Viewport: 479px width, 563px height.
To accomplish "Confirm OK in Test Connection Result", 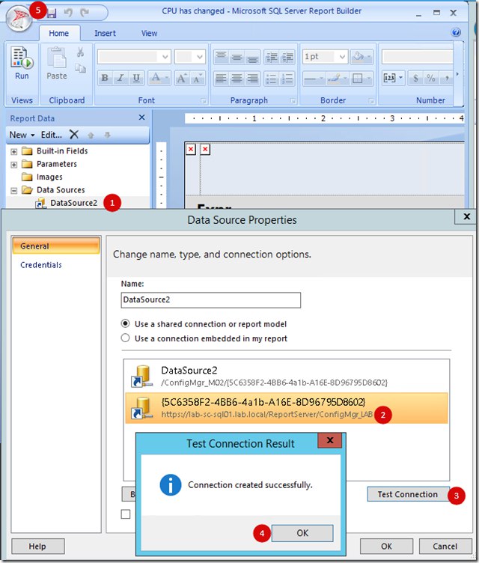I will pos(302,533).
